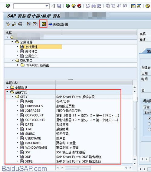Collapse the root form node in 表格 tree

tap(7, 37)
